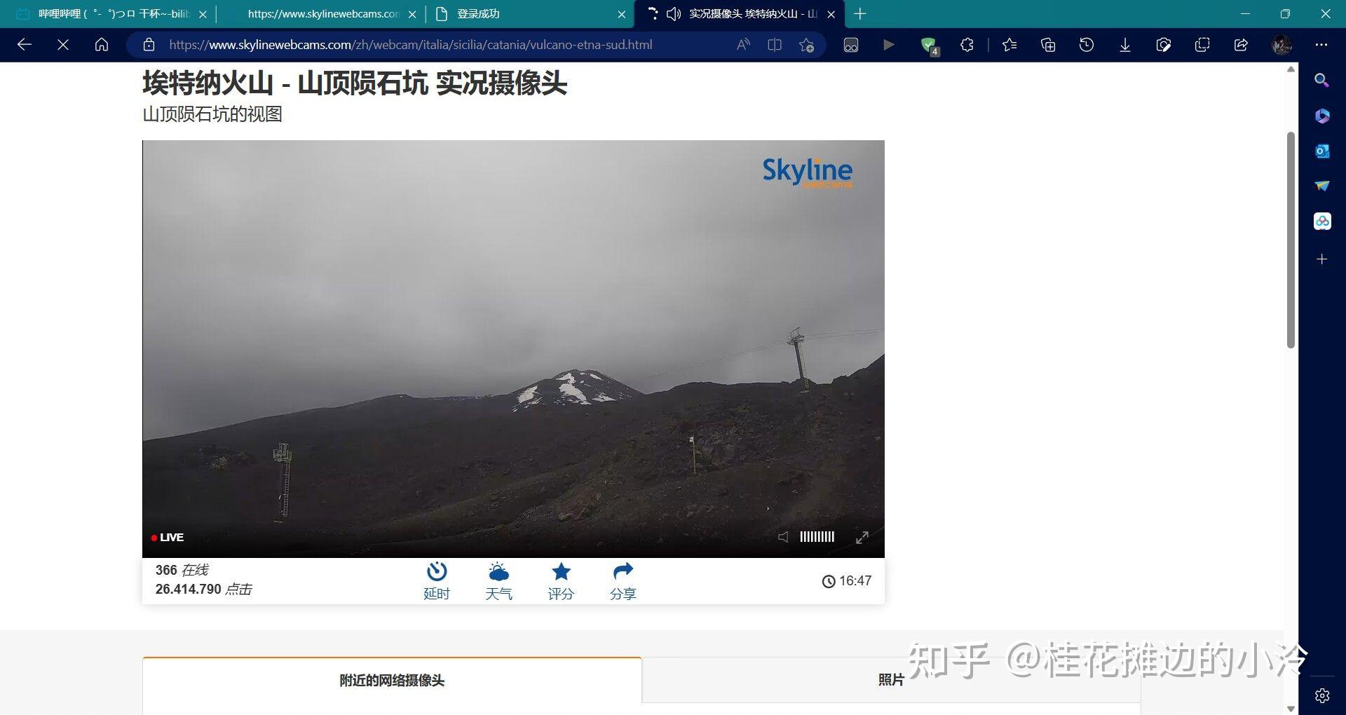This screenshot has width=1346, height=715.
Task: Mute audio on the 实况摄像头 tab
Action: click(672, 13)
